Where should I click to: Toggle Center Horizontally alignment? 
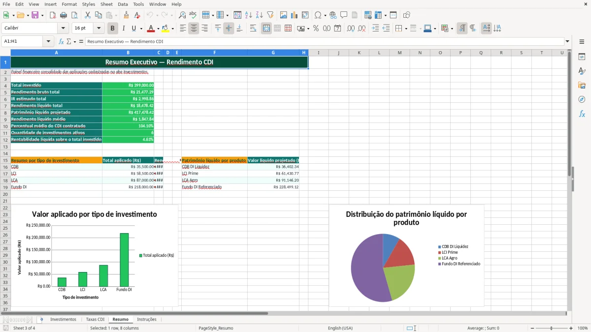194,29
